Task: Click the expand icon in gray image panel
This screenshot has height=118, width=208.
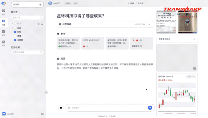Action: coord(194,68)
